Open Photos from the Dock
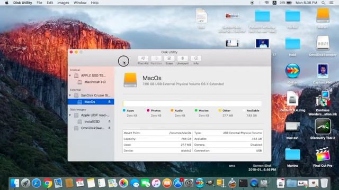The width and height of the screenshot is (339, 190). click(123, 183)
